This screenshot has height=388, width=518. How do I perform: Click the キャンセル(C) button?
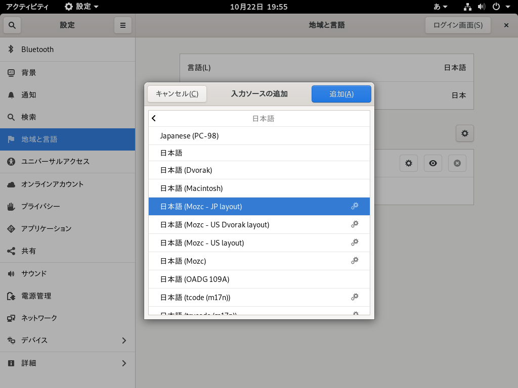point(177,94)
